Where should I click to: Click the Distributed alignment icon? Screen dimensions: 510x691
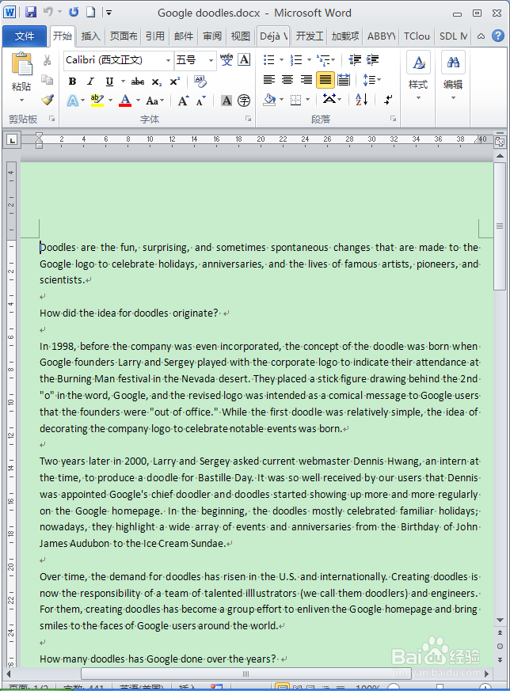tap(344, 80)
